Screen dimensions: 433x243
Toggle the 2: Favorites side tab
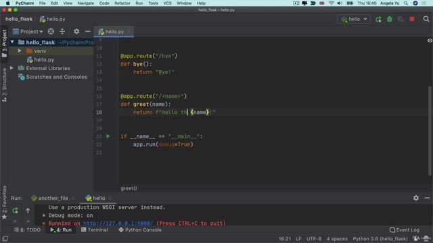[x=4, y=202]
